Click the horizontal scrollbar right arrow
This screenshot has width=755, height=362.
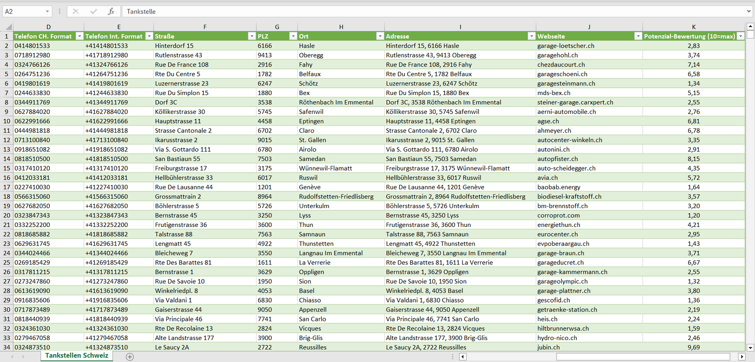tap(741, 357)
